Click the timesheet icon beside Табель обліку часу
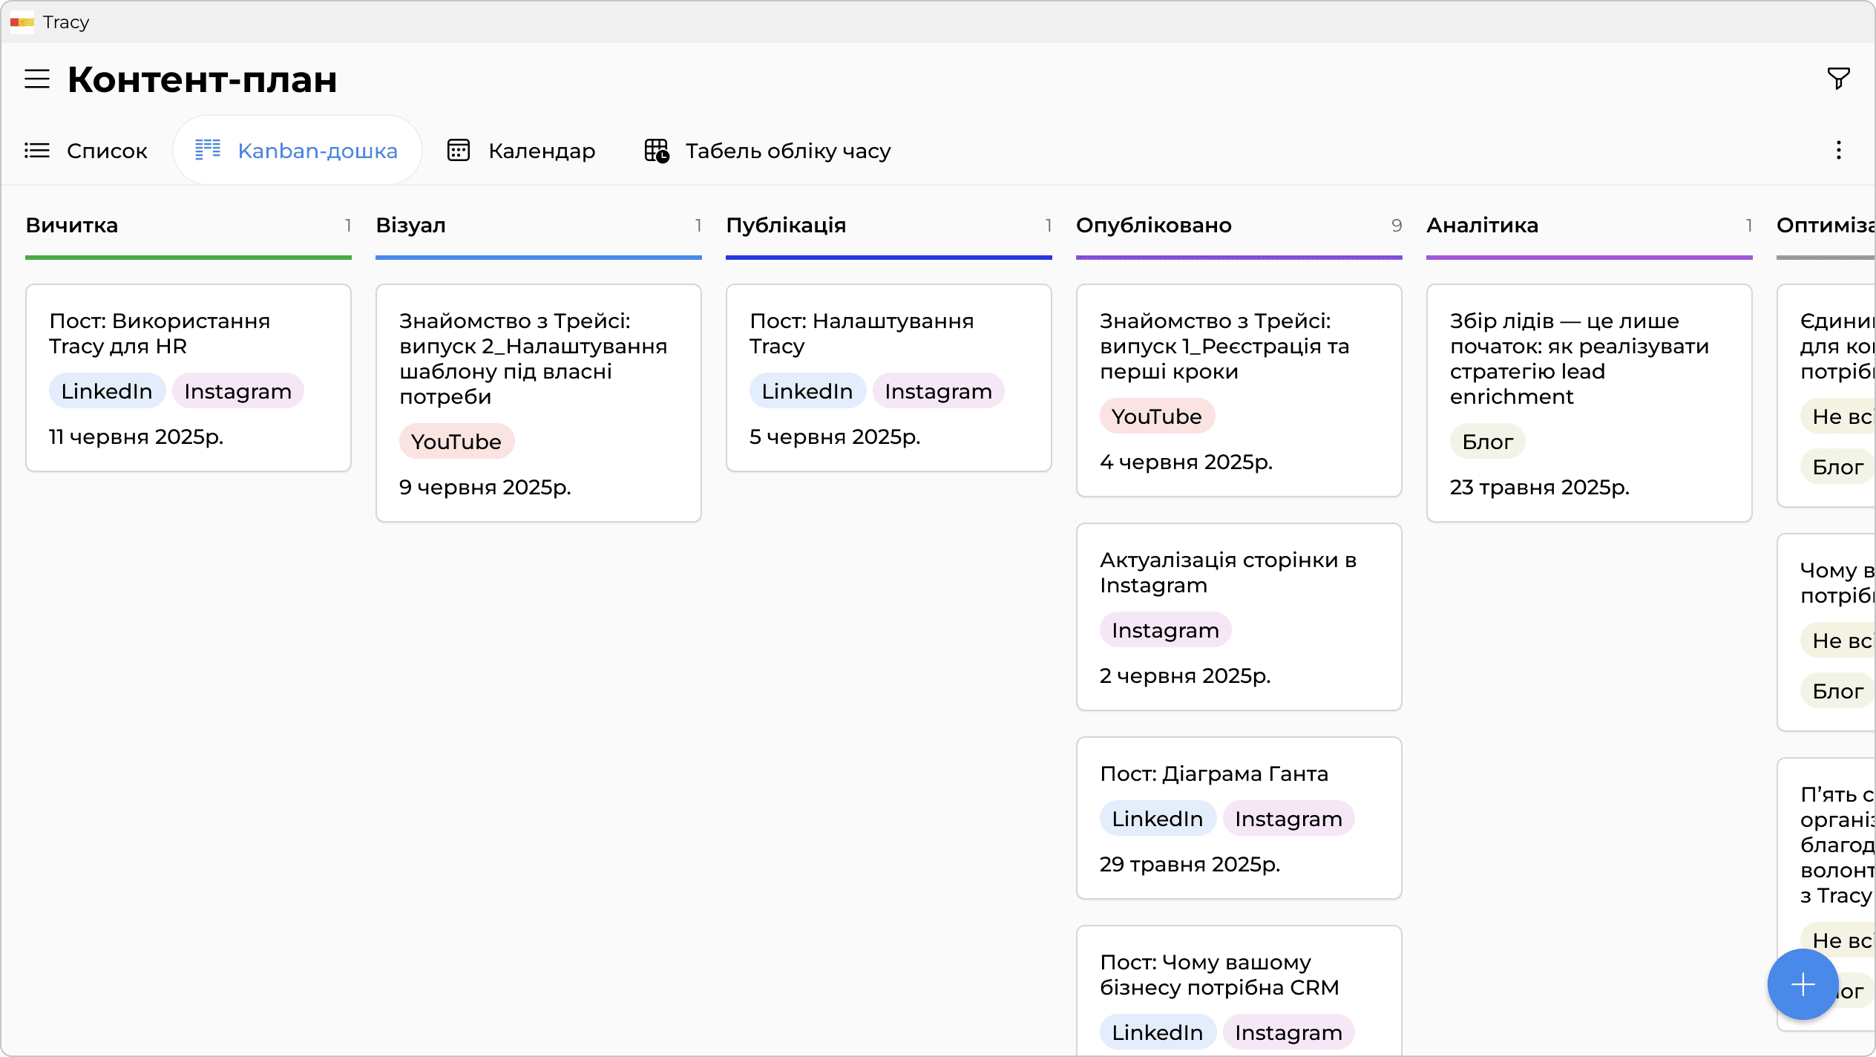1876x1057 pixels. [x=657, y=151]
